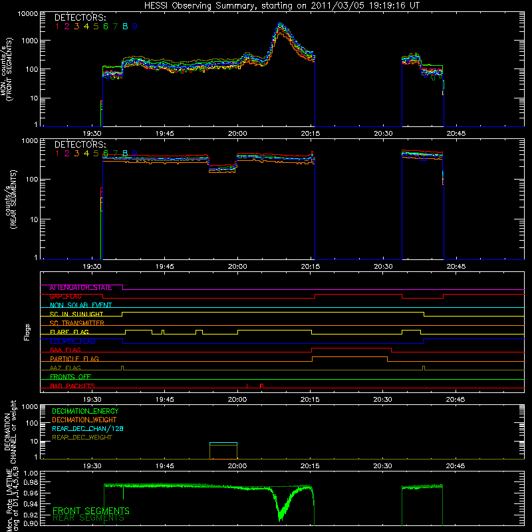Click the 19:30 tick label under rear segments plot
The width and height of the screenshot is (532, 532).
(92, 267)
